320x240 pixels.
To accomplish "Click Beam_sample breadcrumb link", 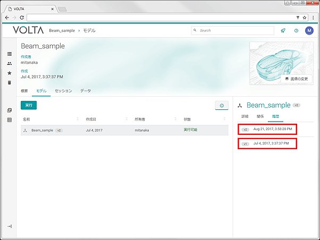I will point(62,31).
